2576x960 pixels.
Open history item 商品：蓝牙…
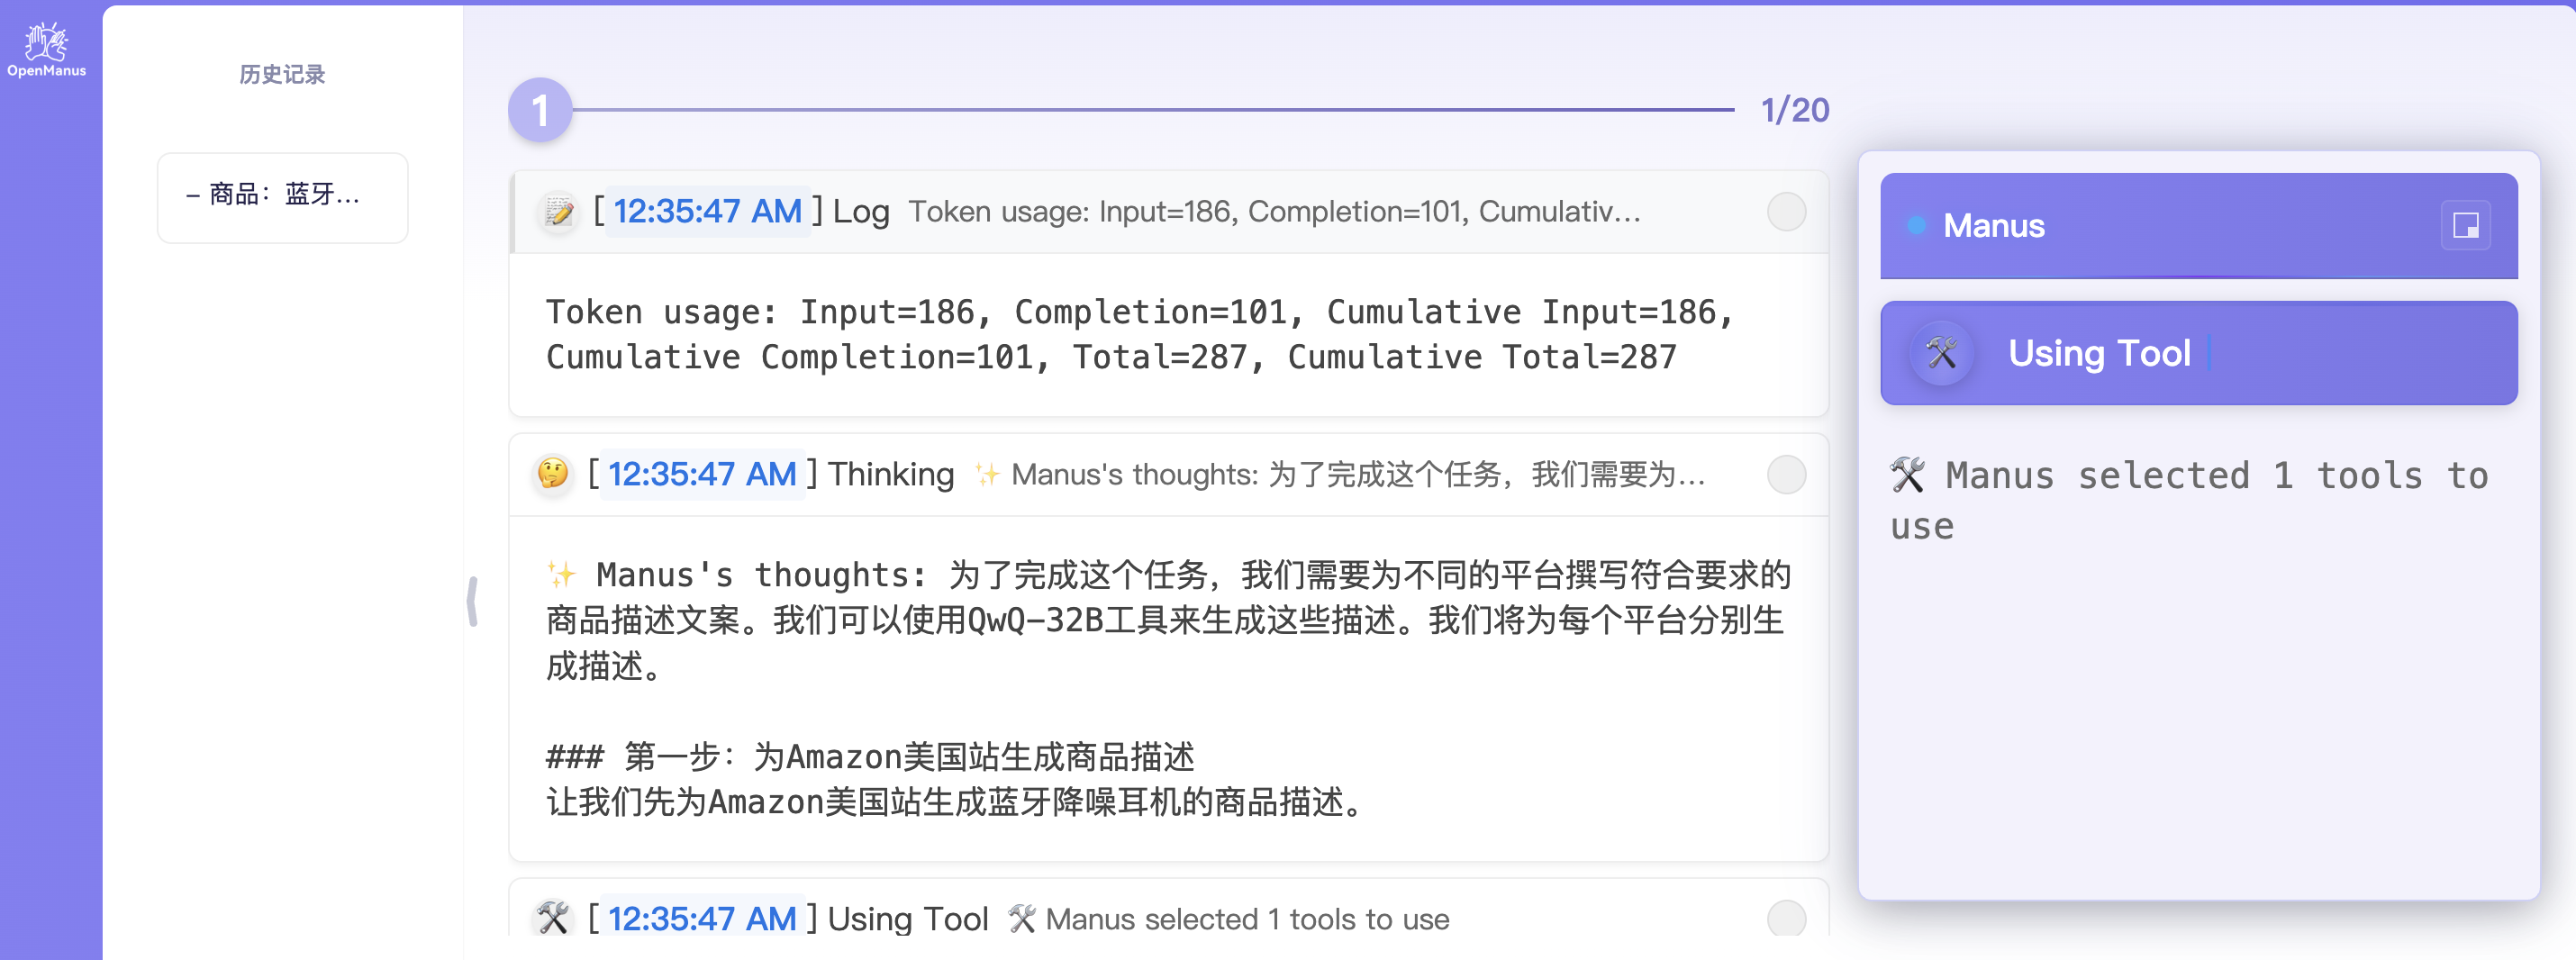[x=282, y=197]
